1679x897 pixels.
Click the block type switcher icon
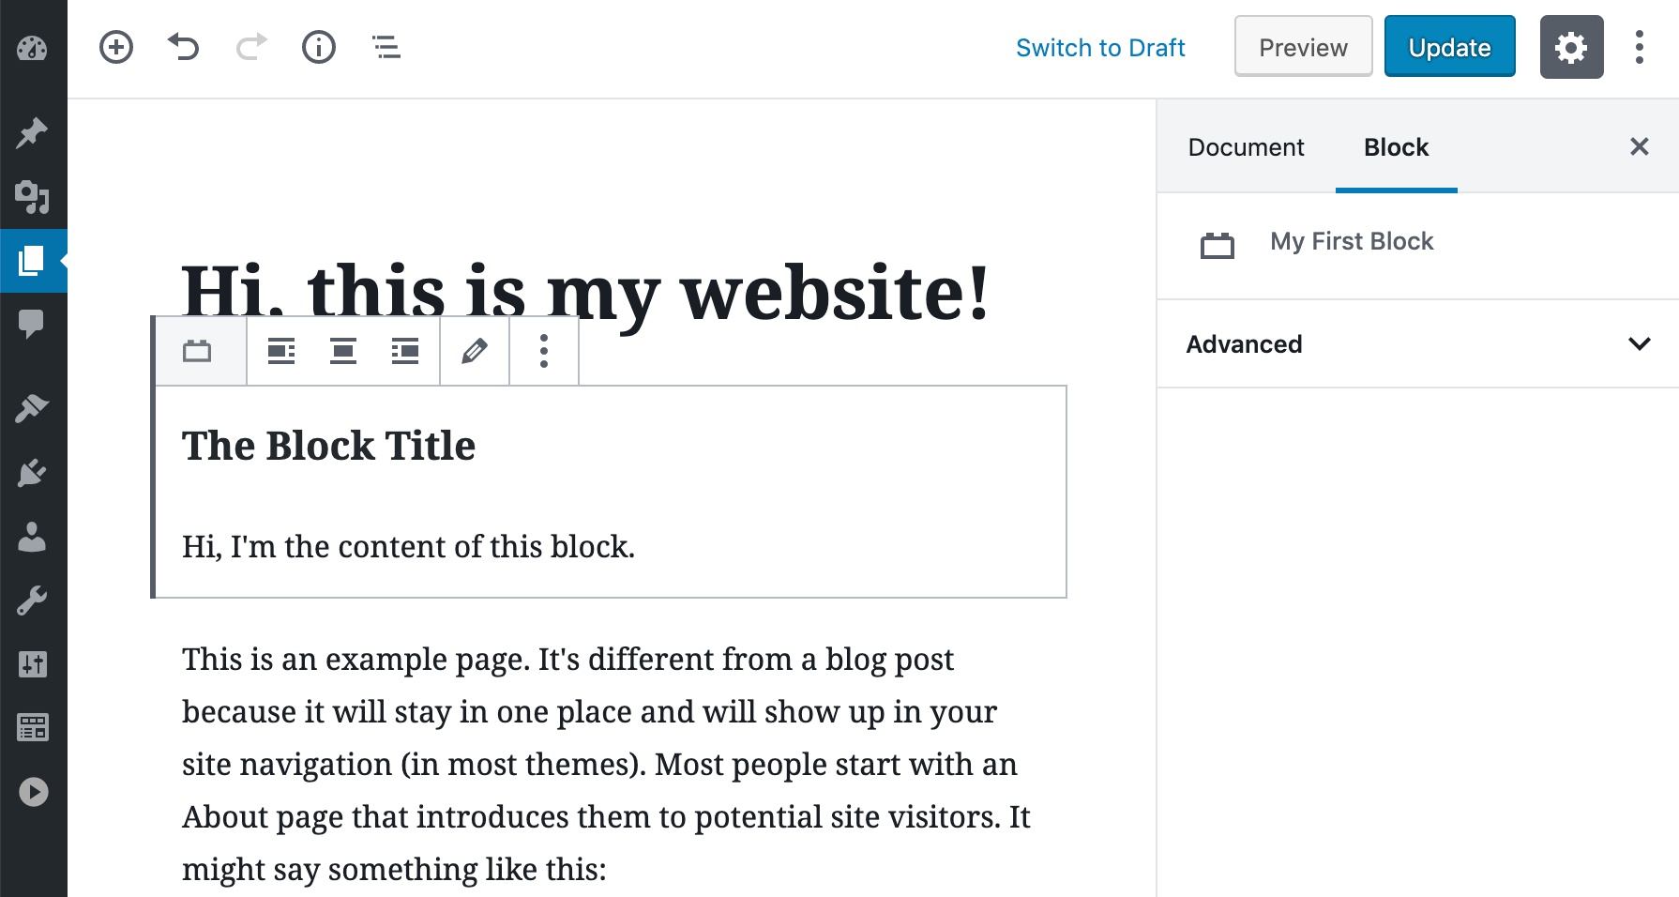(197, 352)
